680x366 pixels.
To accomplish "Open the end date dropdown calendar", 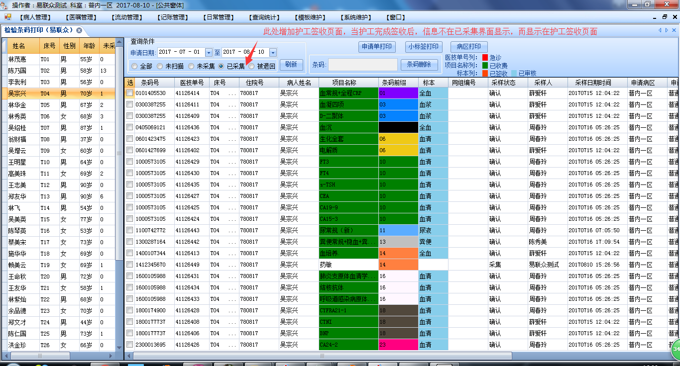I will tap(273, 52).
